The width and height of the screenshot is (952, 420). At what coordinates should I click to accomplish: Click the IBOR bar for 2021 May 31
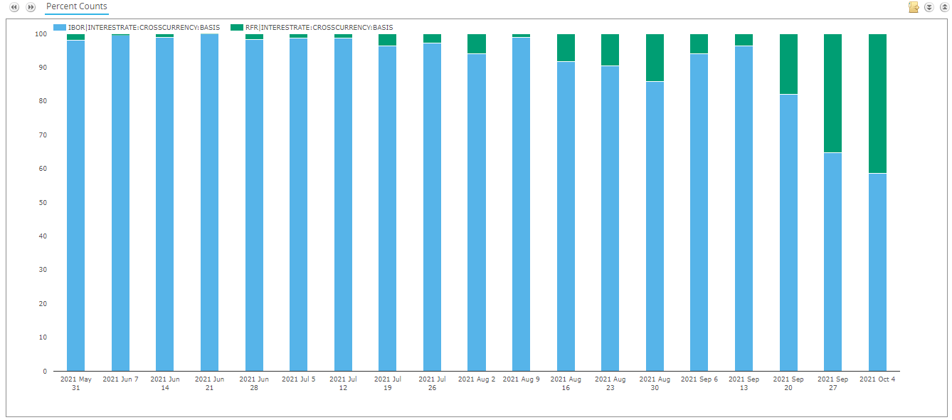point(75,206)
